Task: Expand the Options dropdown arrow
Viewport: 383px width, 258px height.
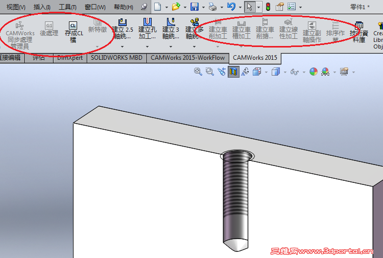Action: 300,7
